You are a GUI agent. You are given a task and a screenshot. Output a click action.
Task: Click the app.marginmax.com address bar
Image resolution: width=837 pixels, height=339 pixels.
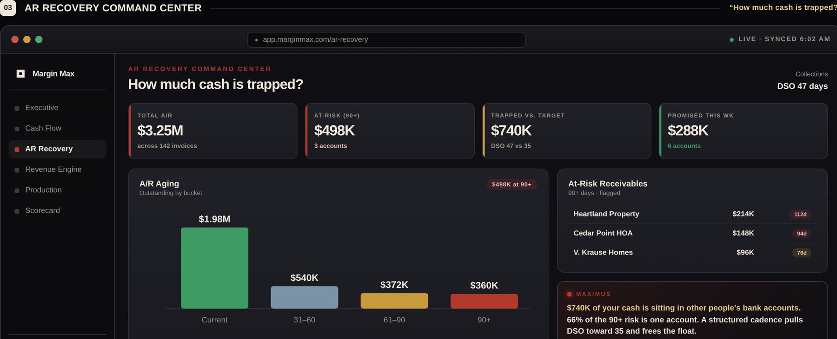click(386, 39)
